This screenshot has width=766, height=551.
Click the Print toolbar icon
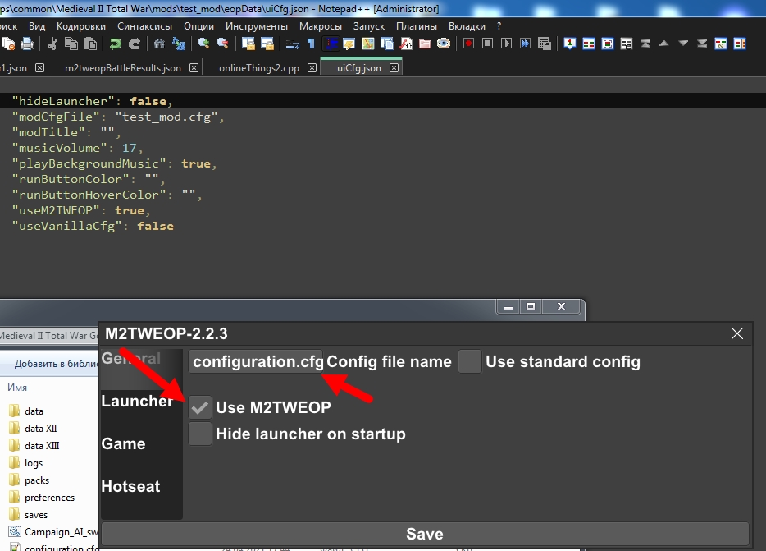pyautogui.click(x=27, y=44)
